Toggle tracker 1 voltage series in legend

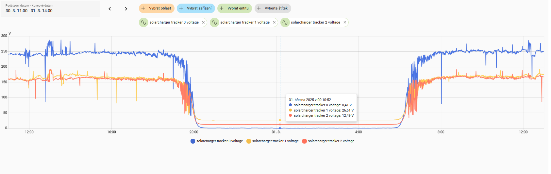pyautogui.click(x=273, y=141)
